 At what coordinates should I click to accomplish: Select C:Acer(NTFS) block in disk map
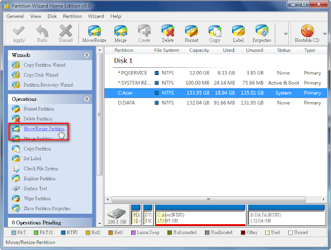click(x=200, y=215)
